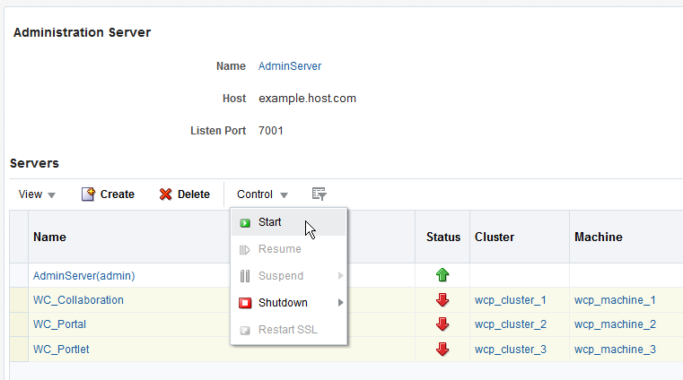Screen dimensions: 683x380
Task: Click the red down status arrow for WC_Collaboration
Action: pyautogui.click(x=442, y=300)
